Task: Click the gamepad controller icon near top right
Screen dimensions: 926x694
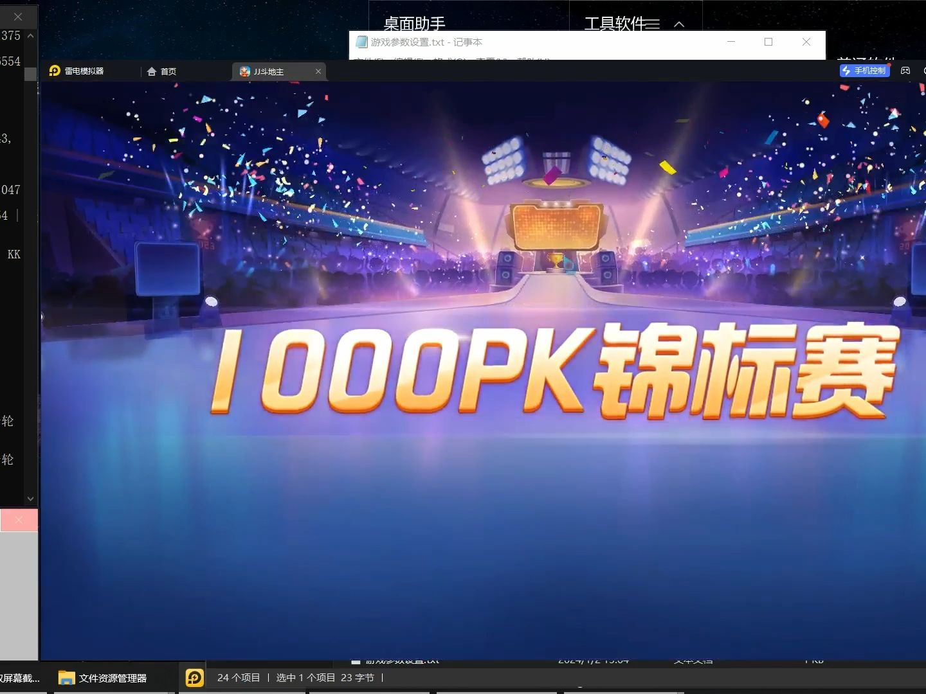Action: [906, 71]
